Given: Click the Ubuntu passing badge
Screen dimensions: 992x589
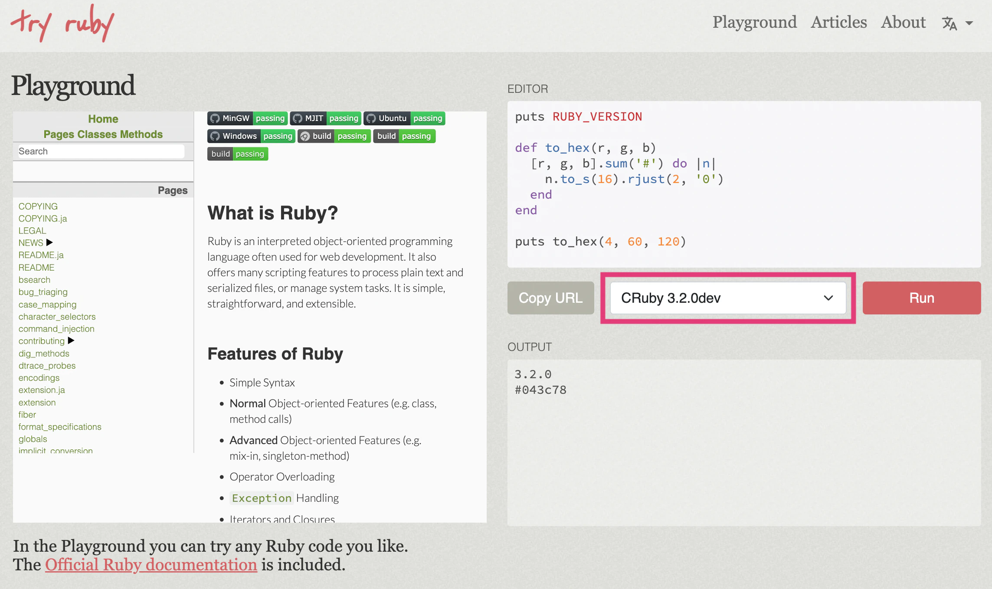Looking at the screenshot, I should tap(405, 118).
